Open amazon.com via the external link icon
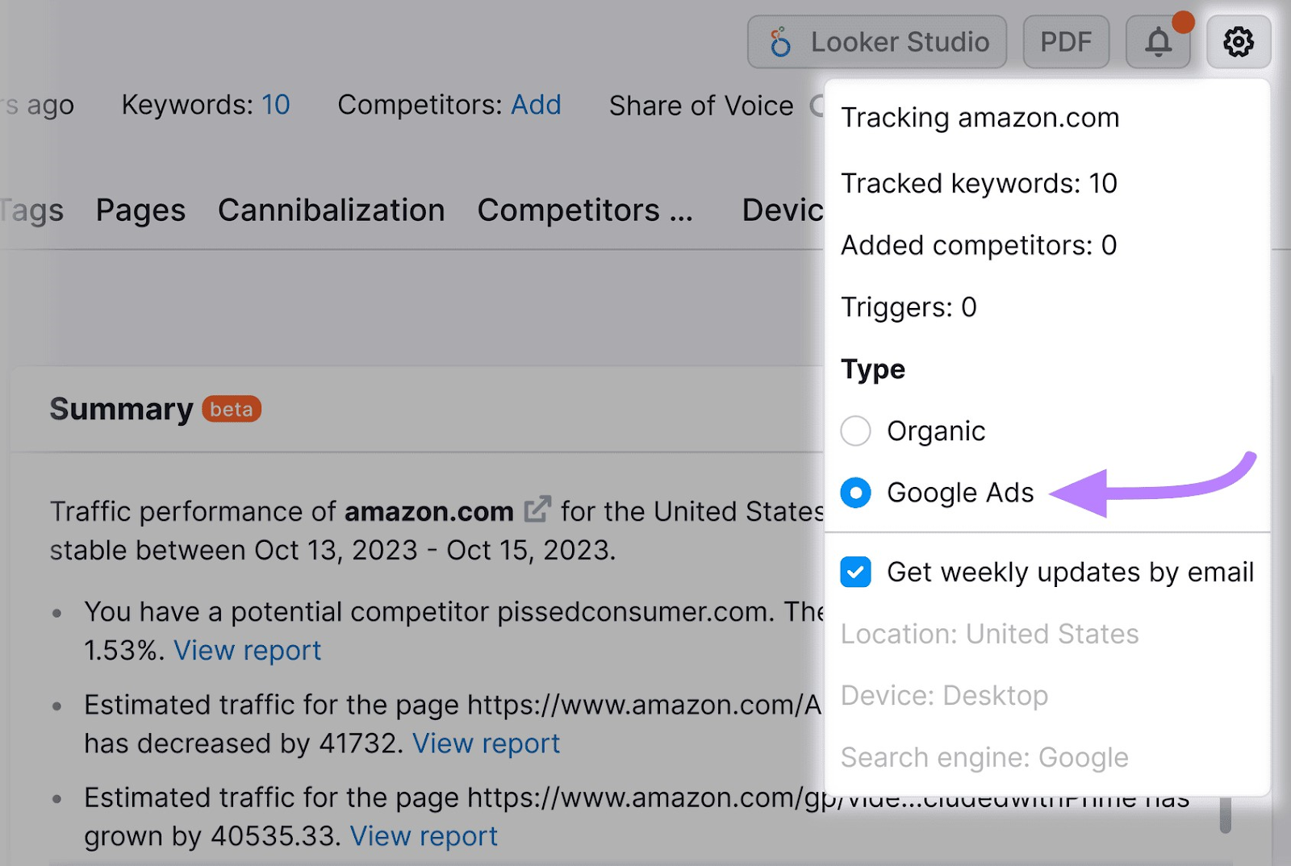This screenshot has width=1291, height=866. [x=537, y=508]
